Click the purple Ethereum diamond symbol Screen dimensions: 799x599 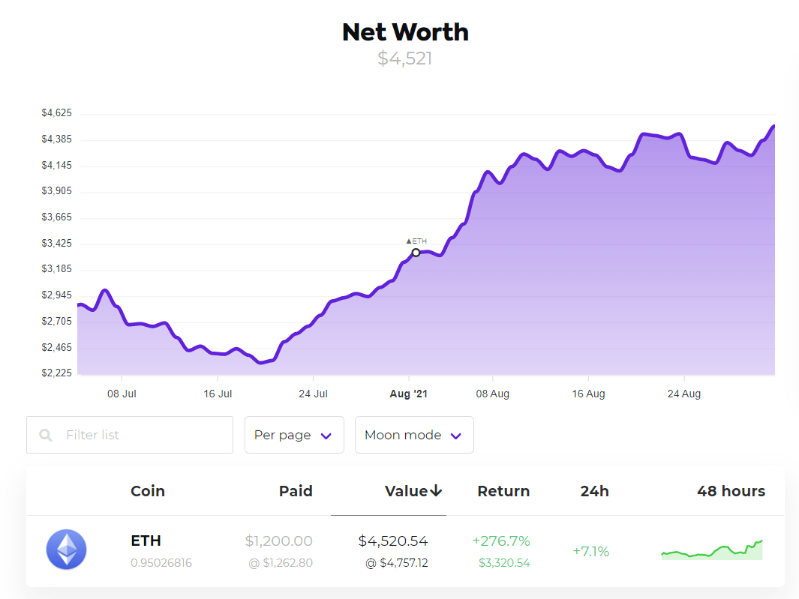tap(66, 549)
